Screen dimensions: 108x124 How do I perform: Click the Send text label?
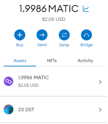pos(42,45)
